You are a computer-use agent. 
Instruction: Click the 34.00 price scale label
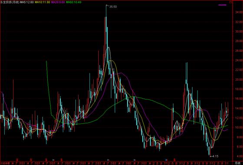click(239, 12)
